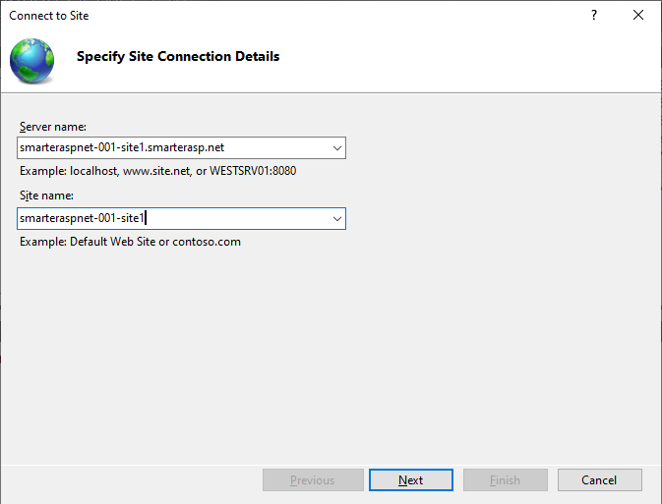Viewport: 662px width, 504px height.
Task: Cancel the site connection wizard
Action: (599, 480)
